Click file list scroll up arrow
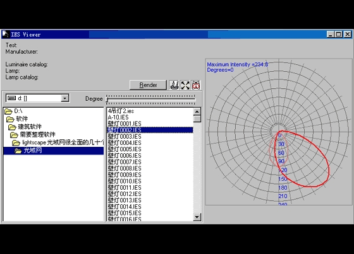The height and width of the screenshot is (254, 354). 197,112
